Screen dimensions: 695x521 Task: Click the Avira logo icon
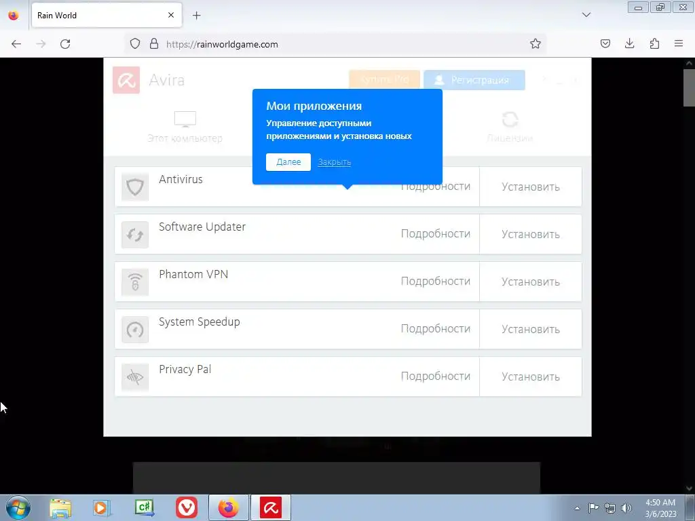point(126,80)
